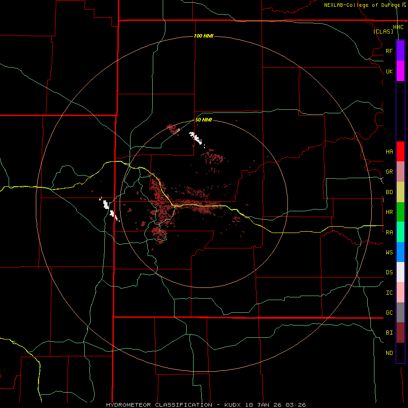Click the HA legend label
Viewport: 408px width, 408px height.
[x=389, y=152]
